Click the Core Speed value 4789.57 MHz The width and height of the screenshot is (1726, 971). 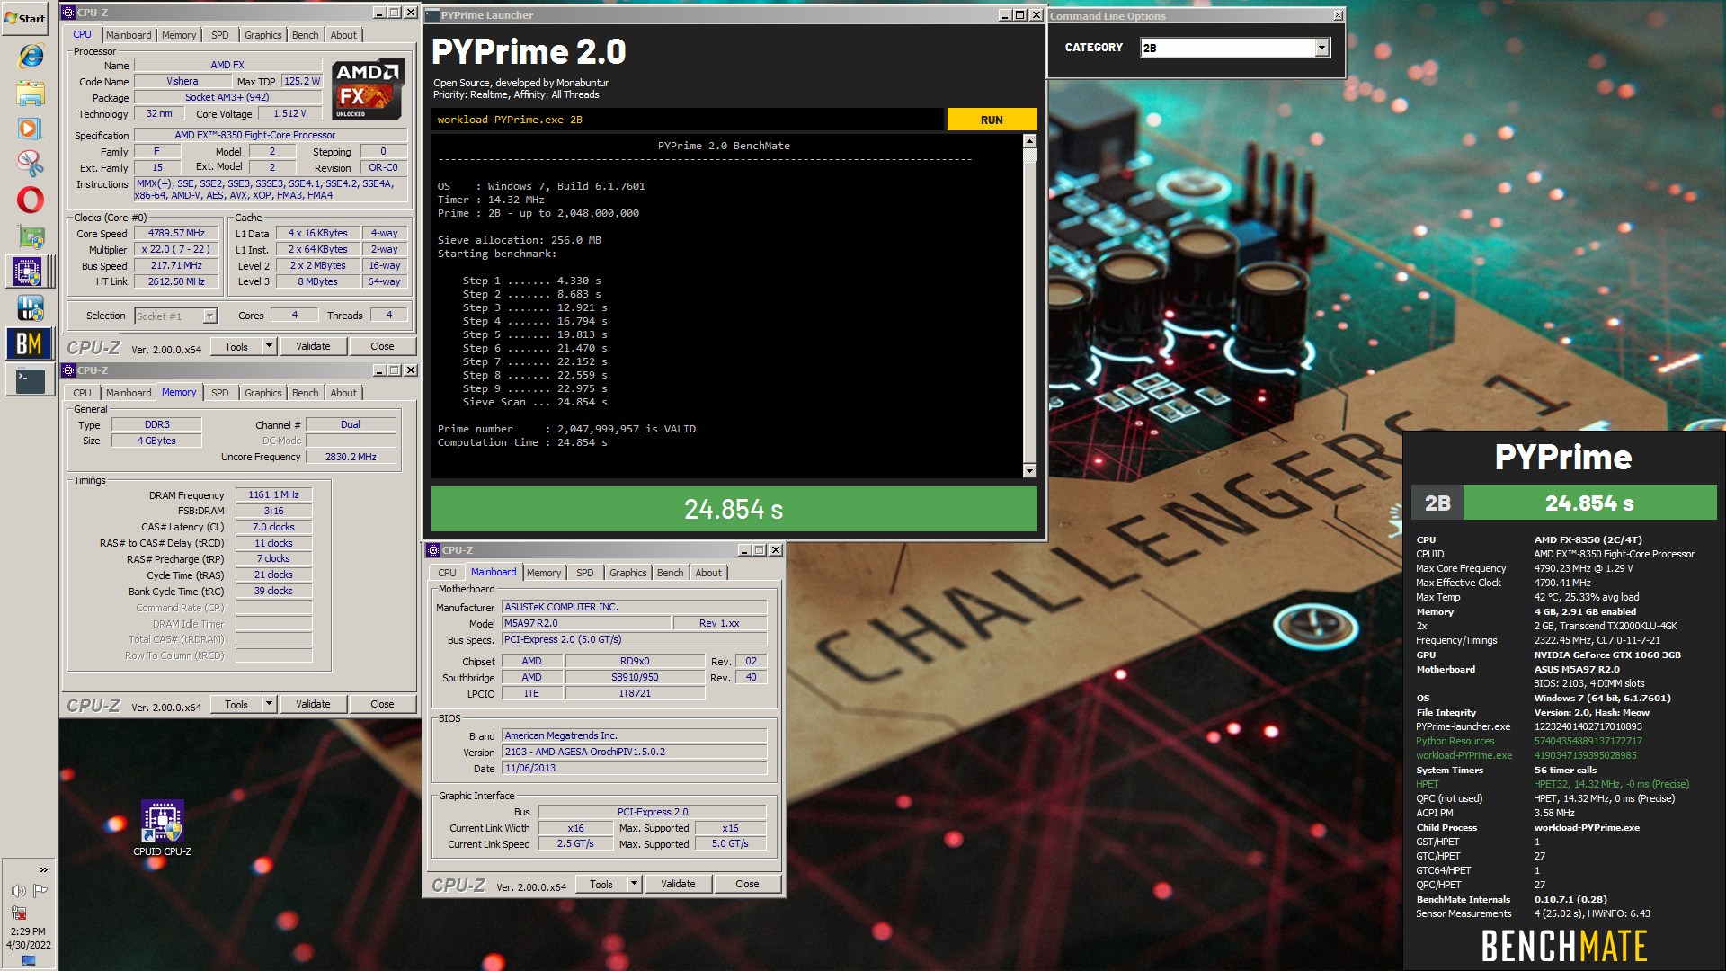tap(176, 233)
